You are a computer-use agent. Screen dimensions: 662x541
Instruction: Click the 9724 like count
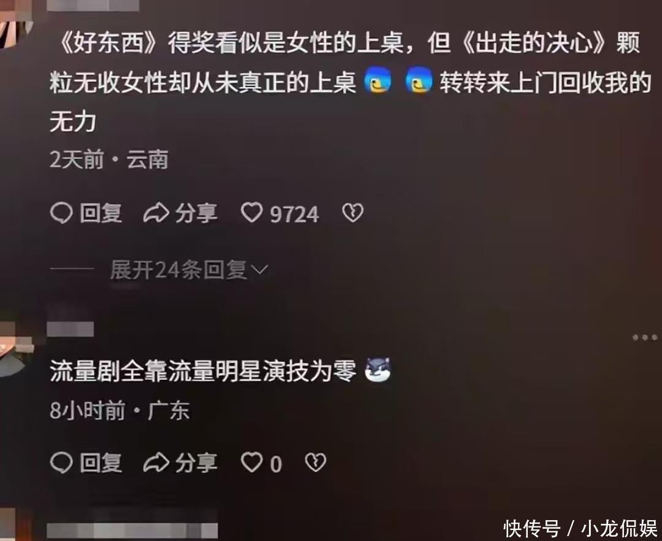294,214
